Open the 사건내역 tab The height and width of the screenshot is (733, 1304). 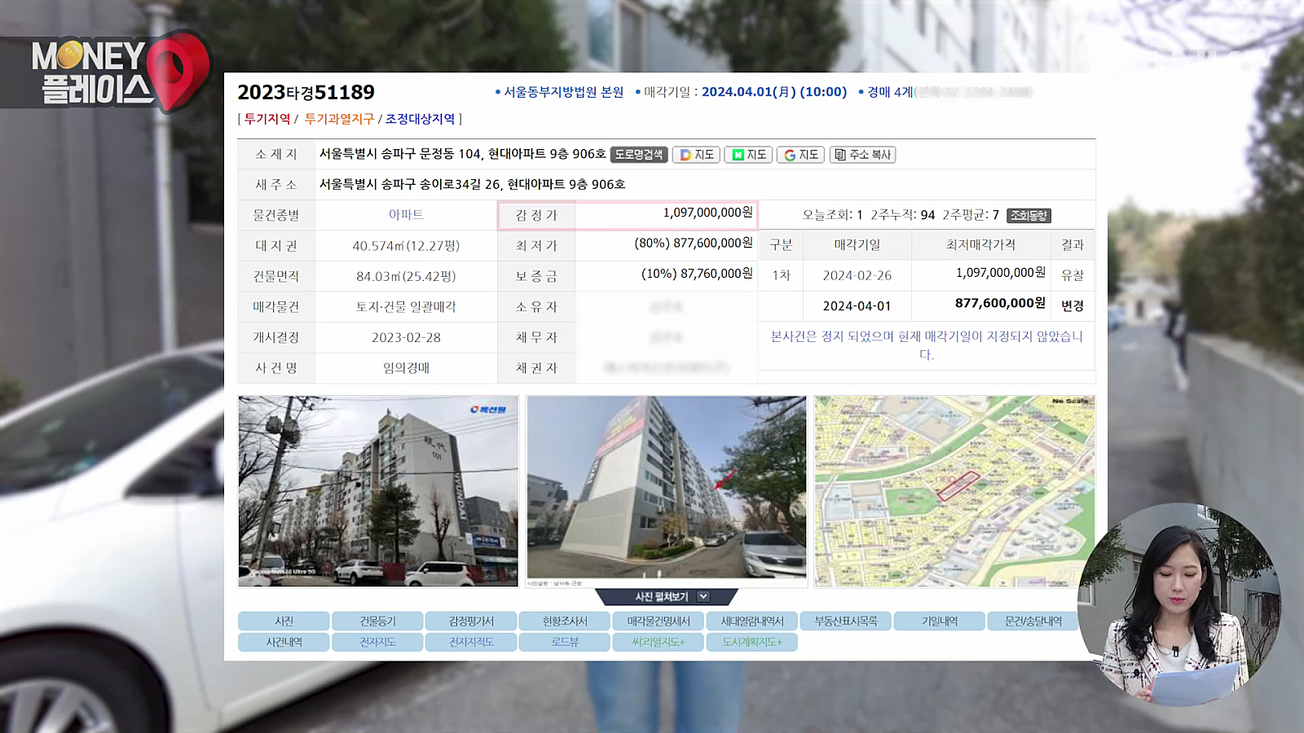[x=284, y=643]
